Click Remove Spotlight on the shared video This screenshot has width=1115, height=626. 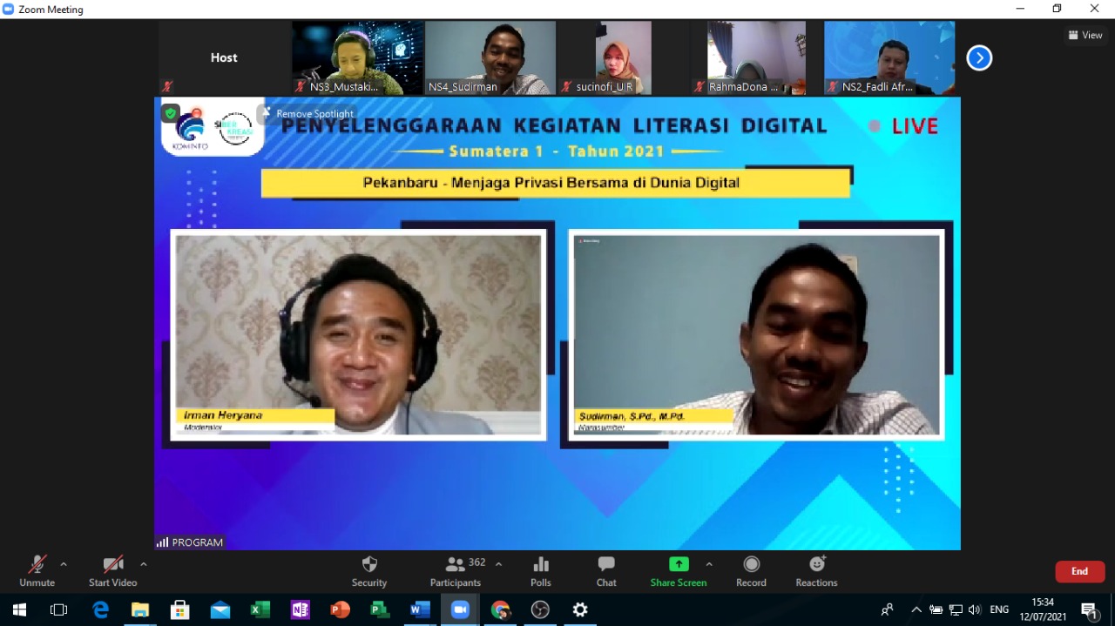(x=308, y=113)
